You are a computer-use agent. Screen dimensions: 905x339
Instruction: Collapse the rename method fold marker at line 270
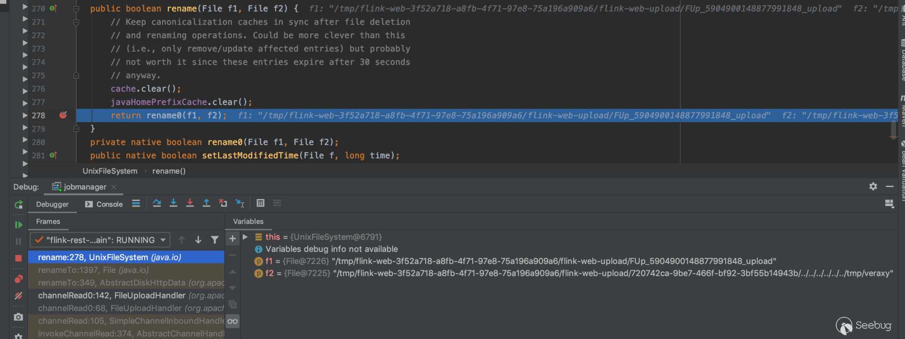[x=76, y=8]
